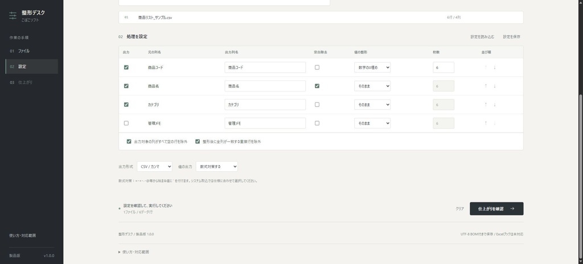The width and height of the screenshot is (583, 264).
Task: Enable 空白除去 for 商品コード row
Action: (317, 67)
